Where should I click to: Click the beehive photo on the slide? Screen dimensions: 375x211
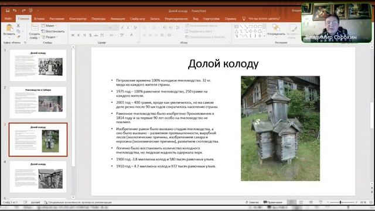pyautogui.click(x=280, y=128)
